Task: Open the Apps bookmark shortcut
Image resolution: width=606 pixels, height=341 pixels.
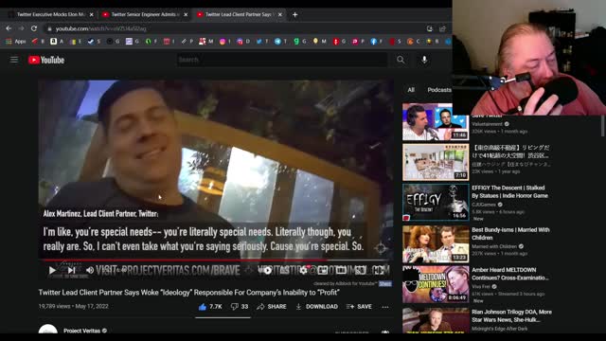Action: [x=16, y=42]
